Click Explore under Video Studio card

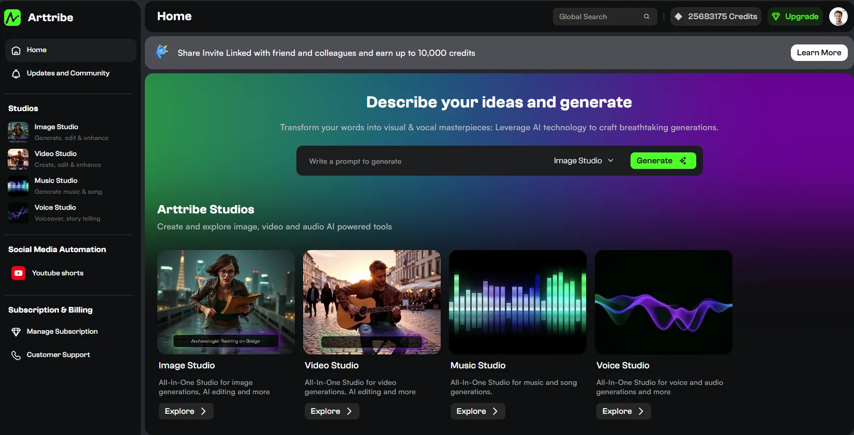click(x=332, y=411)
